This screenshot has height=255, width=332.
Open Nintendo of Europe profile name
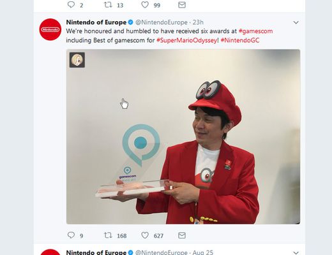[x=96, y=22]
